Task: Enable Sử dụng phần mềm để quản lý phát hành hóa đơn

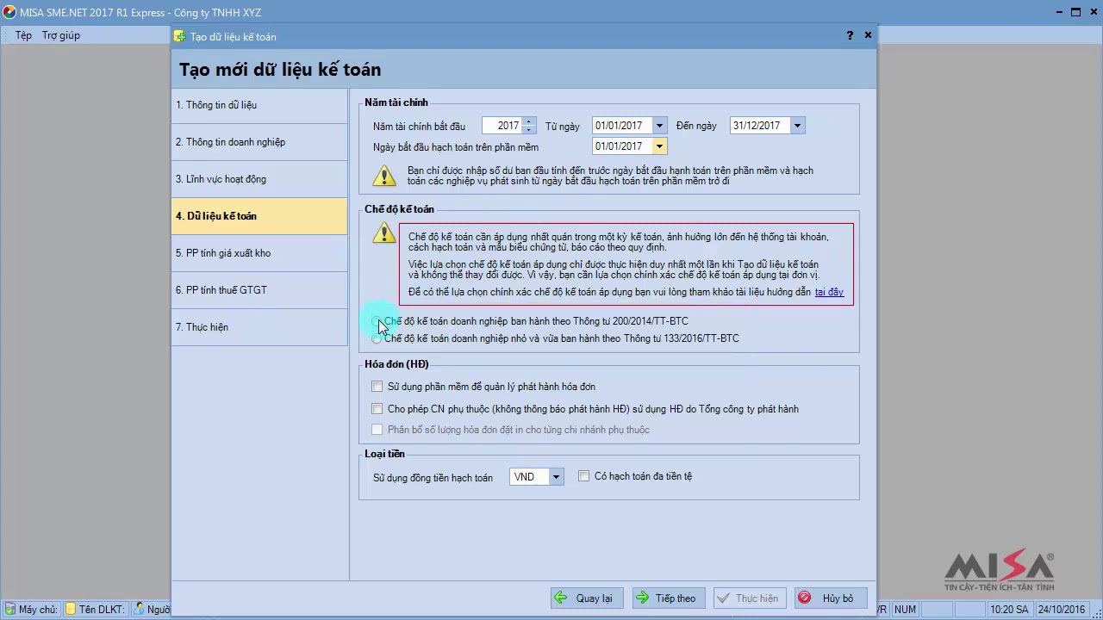Action: tap(377, 387)
